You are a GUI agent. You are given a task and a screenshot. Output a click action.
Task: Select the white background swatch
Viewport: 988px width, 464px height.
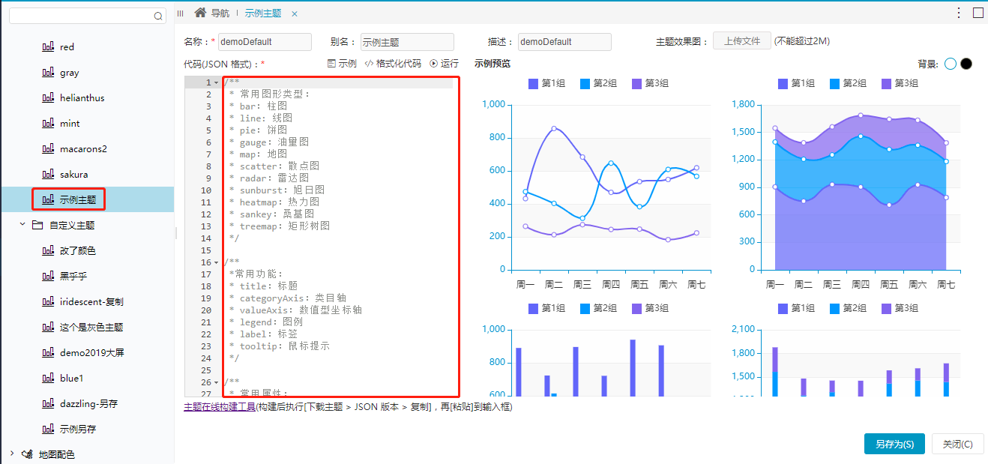point(951,64)
